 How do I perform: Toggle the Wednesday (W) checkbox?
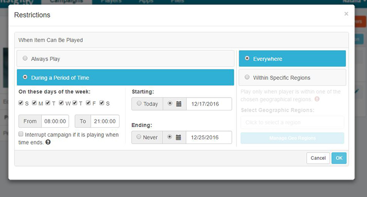tap(61, 103)
